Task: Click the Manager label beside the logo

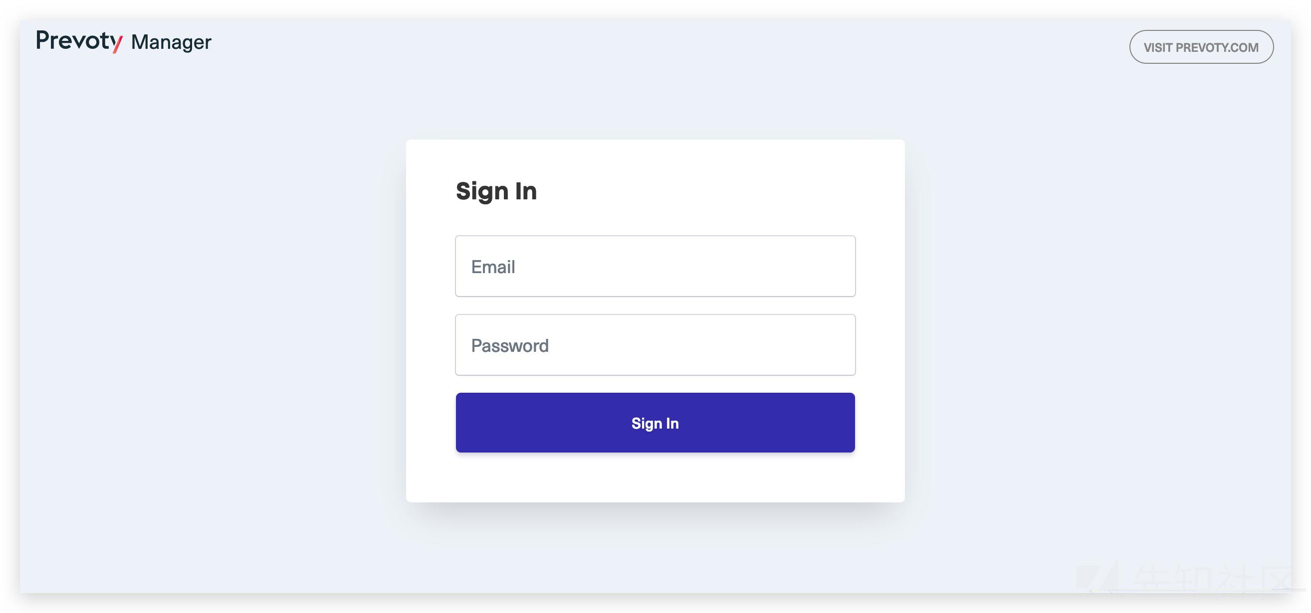Action: [171, 42]
